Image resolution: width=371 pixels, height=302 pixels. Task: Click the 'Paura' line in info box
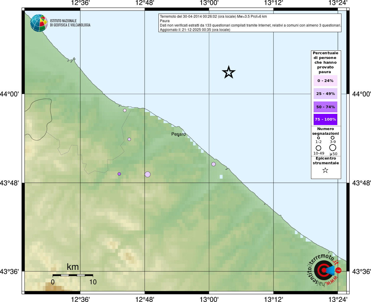tap(165, 21)
